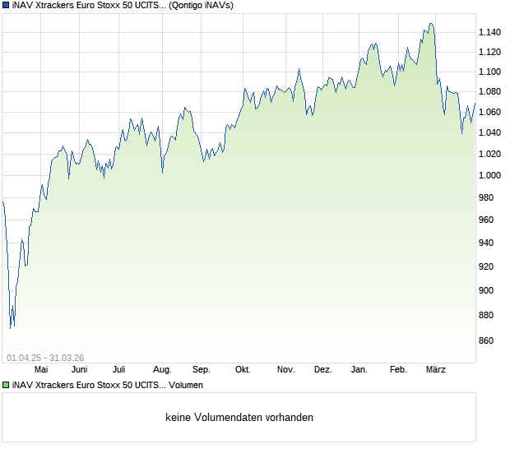Click the 'Jan.' x-axis label
Image resolution: width=510 pixels, height=449 pixels.
point(359,370)
